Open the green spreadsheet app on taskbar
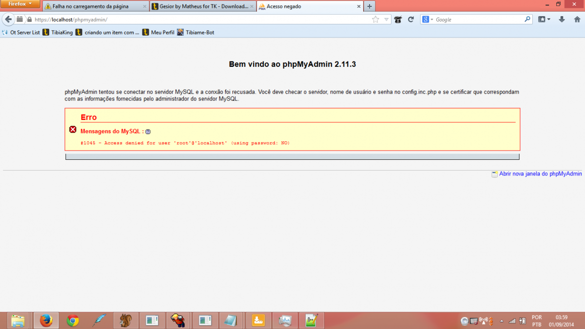 point(312,320)
